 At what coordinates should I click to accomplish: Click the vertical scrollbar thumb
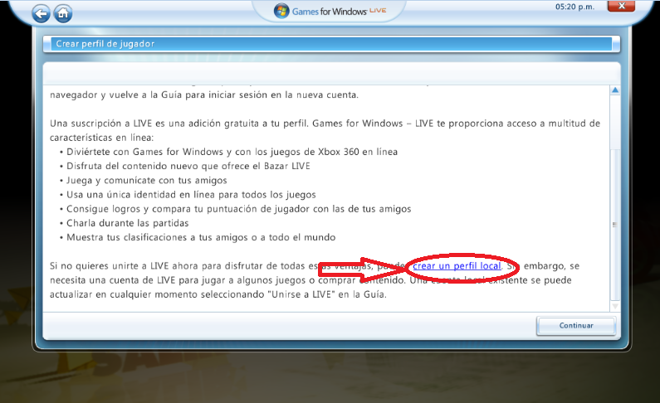coord(615,225)
